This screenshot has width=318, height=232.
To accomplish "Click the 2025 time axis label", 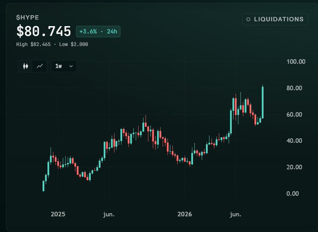I will coord(58,214).
